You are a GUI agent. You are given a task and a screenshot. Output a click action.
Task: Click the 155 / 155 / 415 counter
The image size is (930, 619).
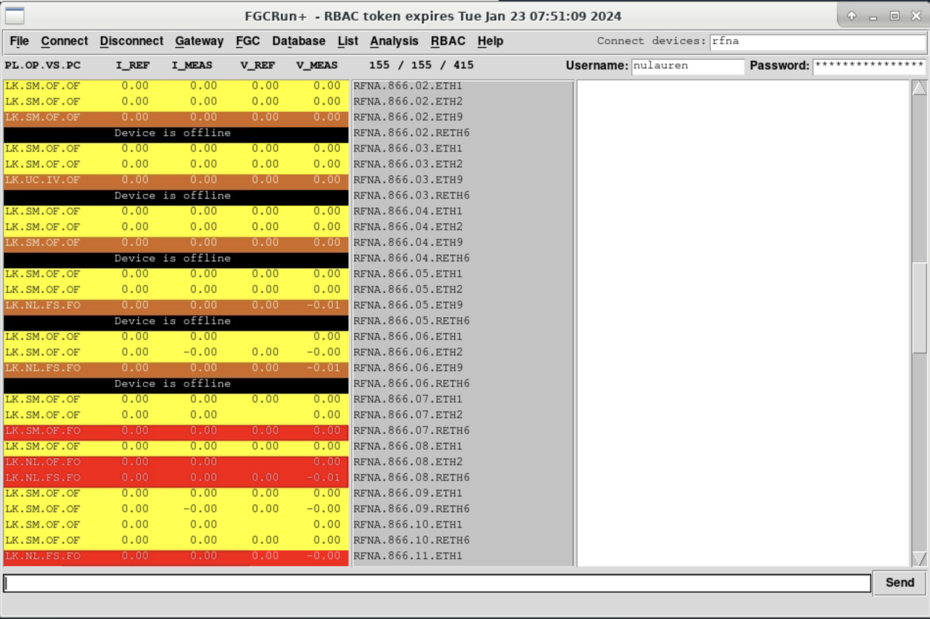pyautogui.click(x=421, y=65)
